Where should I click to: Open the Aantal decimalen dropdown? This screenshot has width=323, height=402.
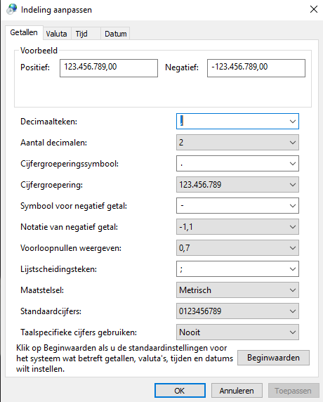237,143
